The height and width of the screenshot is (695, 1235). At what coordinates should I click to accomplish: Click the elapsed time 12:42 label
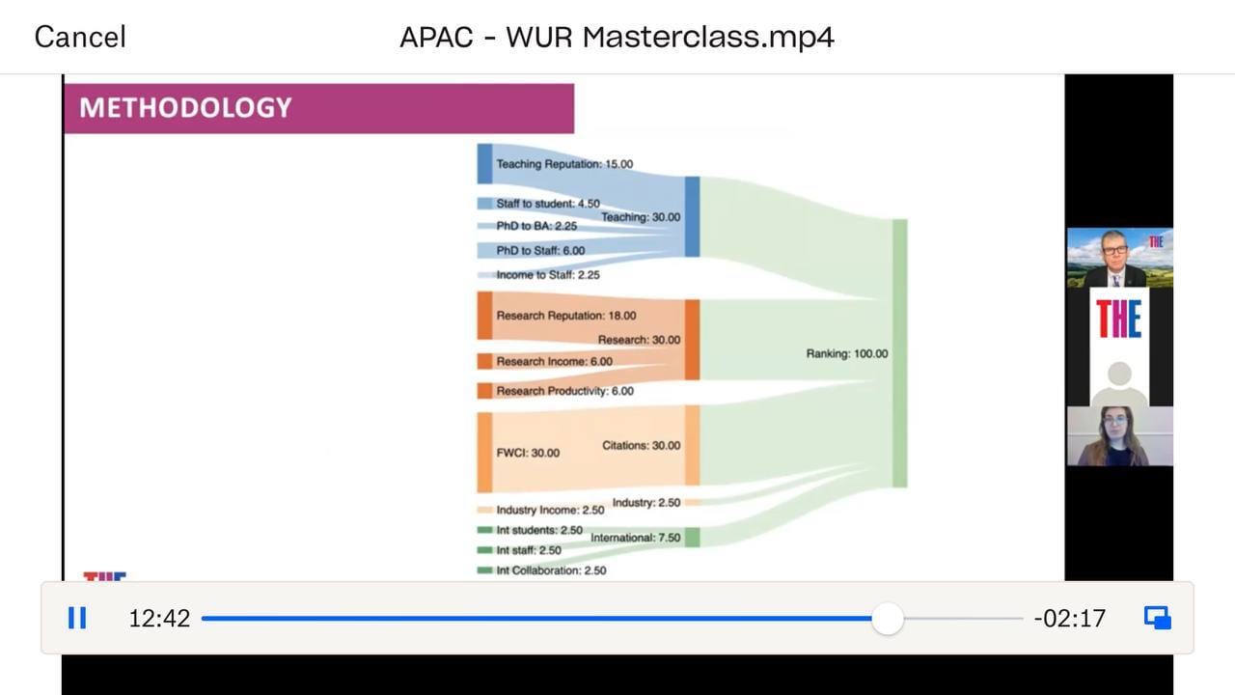[159, 618]
